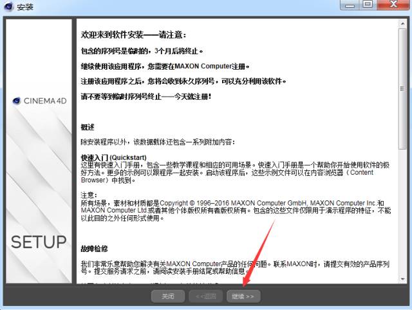Click the 安装 window title text
The image size is (412, 310).
click(x=24, y=6)
